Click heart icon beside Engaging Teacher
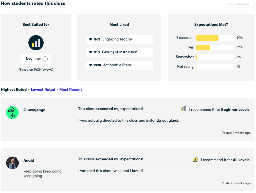256x193 pixels. 90,39
